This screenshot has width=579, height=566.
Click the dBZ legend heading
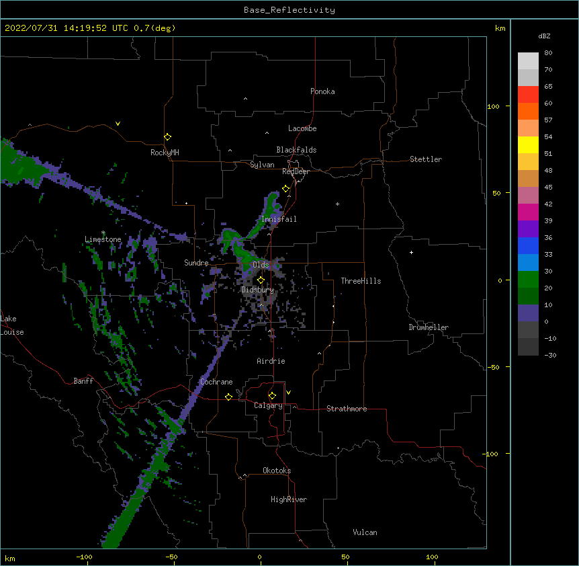click(544, 36)
